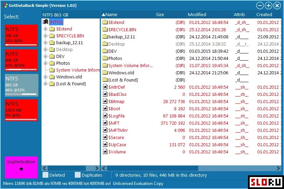Click the $MFTMirr file icon
Image resolution: width=284 pixels, height=189 pixels.
105,130
